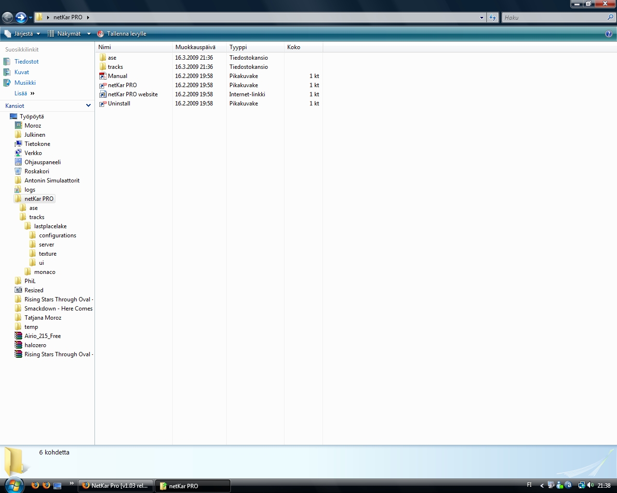Image resolution: width=617 pixels, height=493 pixels.
Task: Open the address bar history dropdown
Action: 482,18
